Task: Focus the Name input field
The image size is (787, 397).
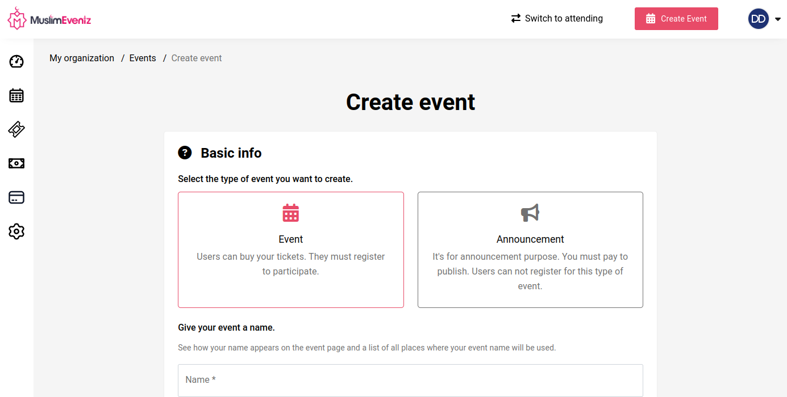Action: (410, 380)
